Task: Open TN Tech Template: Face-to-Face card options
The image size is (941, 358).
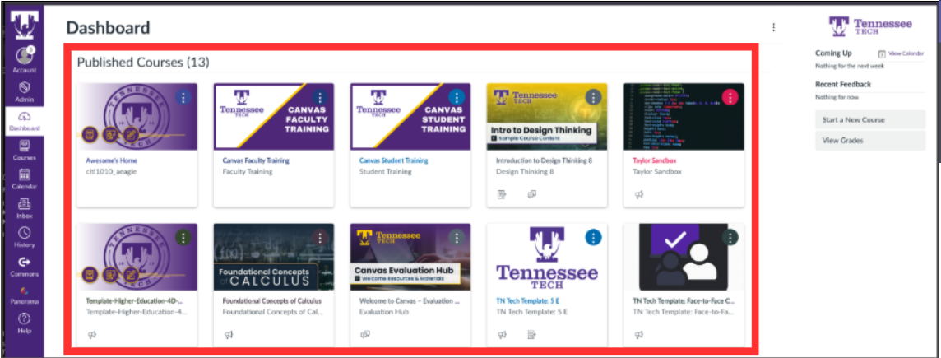Action: (x=730, y=237)
